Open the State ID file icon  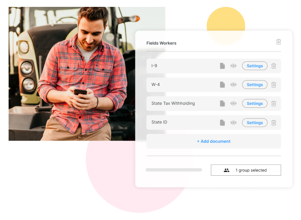[x=222, y=122]
